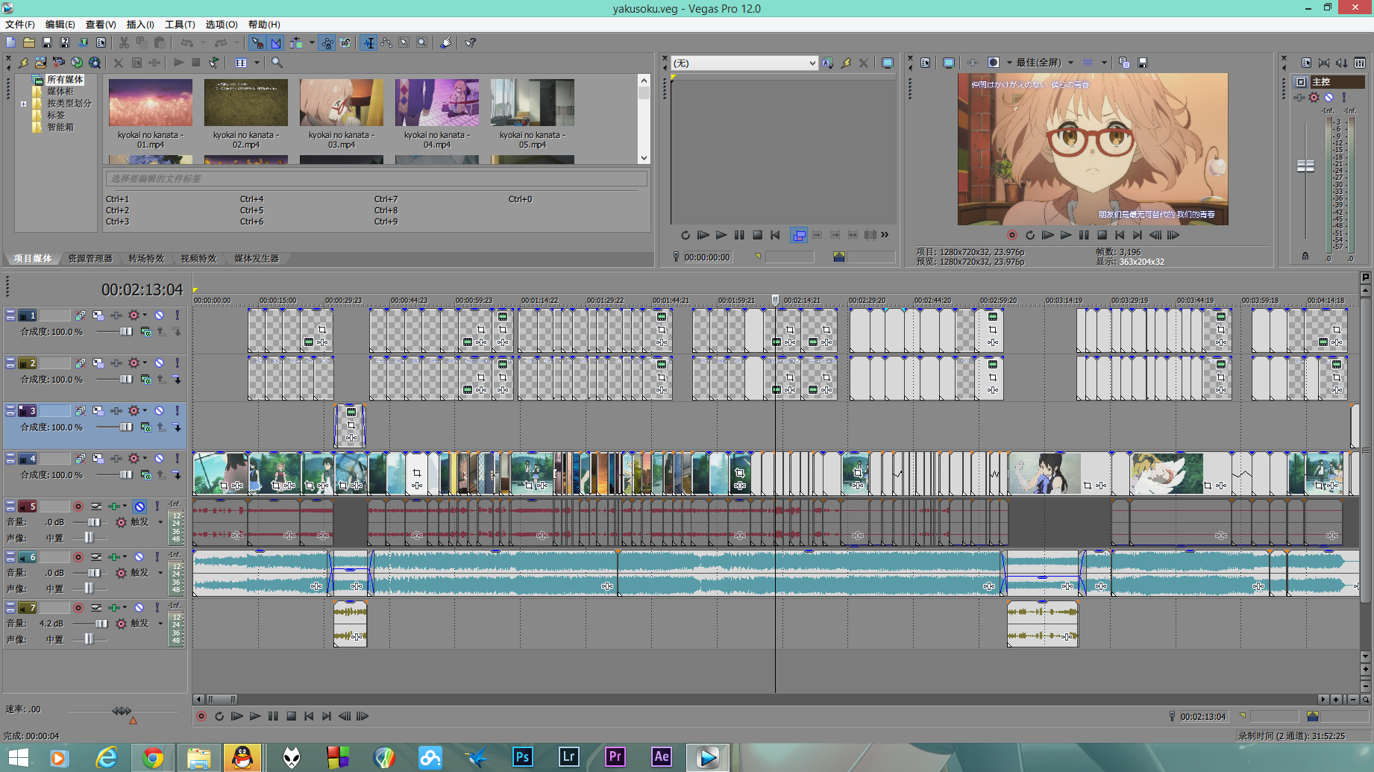1374x772 pixels.
Task: Click the What's This help icon
Action: click(471, 43)
